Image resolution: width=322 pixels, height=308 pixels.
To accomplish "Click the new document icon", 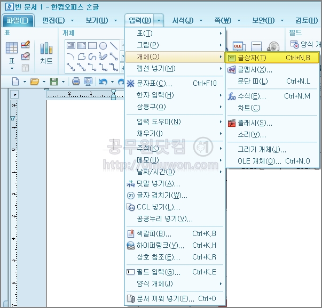I will pos(15,82).
